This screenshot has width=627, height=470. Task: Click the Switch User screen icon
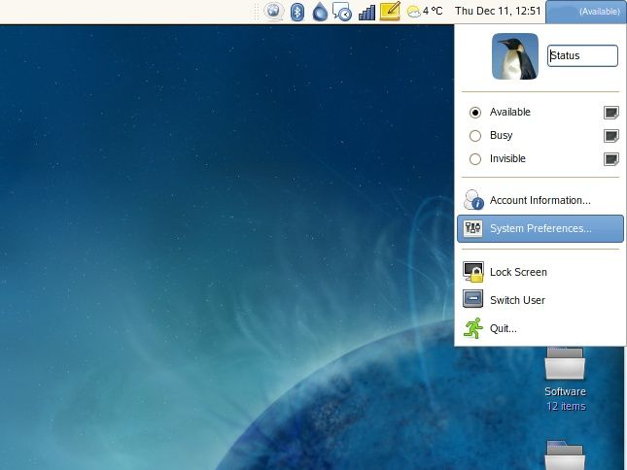pos(473,299)
